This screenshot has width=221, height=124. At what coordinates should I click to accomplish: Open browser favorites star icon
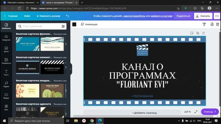pos(195,8)
